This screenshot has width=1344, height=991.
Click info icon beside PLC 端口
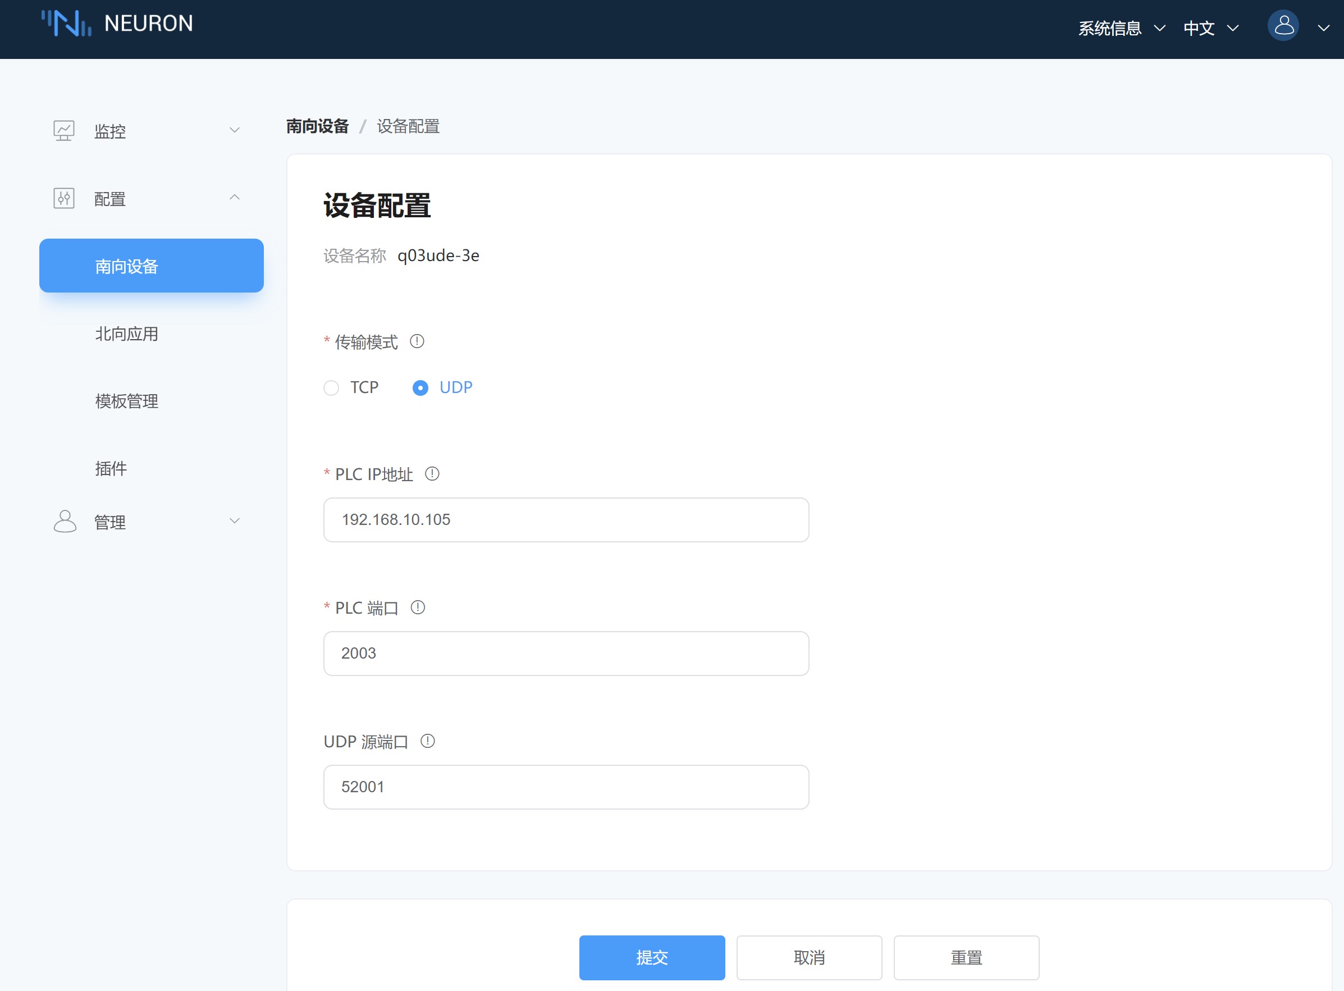coord(418,608)
